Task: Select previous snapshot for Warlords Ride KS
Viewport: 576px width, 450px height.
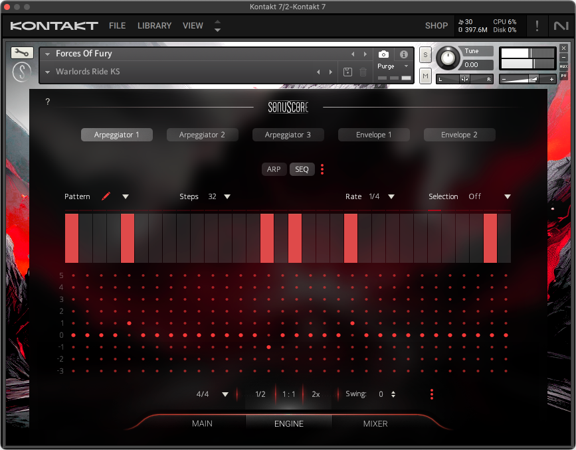Action: point(318,72)
